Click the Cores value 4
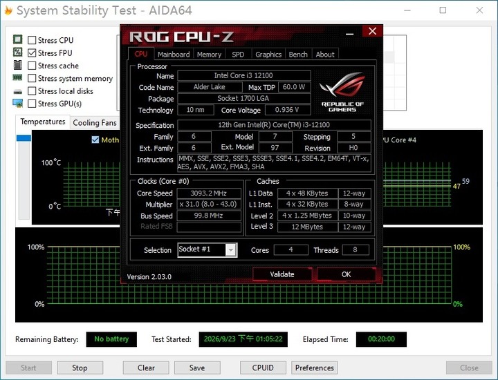 (x=291, y=250)
